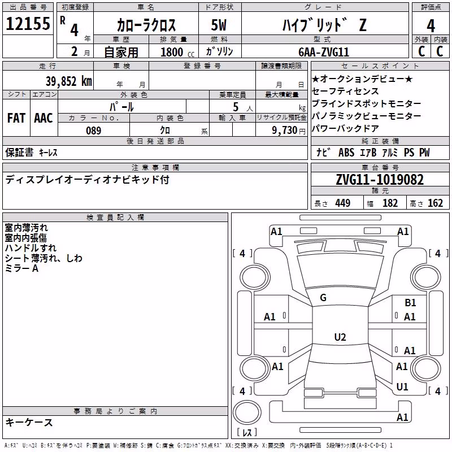Click the grade ハイブリッド Z
The image size is (452, 452).
point(324,25)
